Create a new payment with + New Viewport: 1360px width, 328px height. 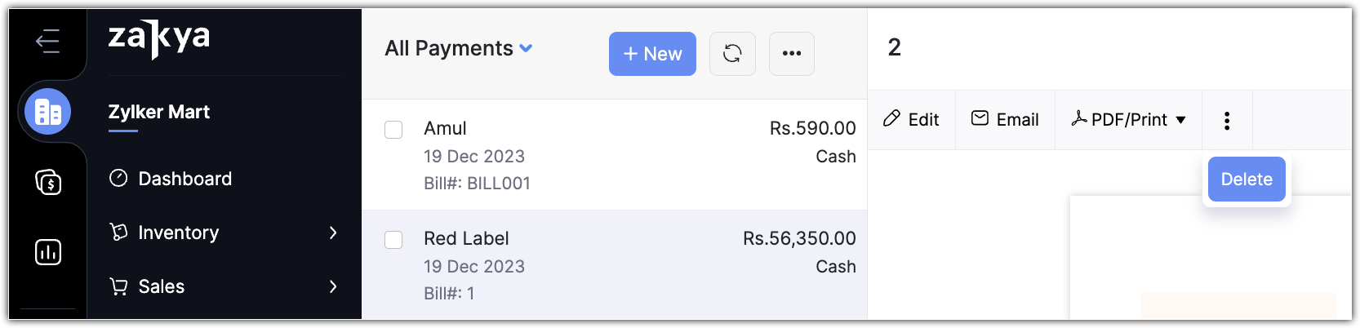coord(652,54)
